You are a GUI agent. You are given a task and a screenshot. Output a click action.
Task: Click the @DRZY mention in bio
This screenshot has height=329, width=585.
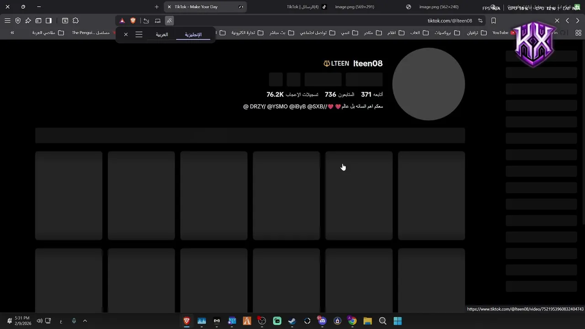click(254, 106)
